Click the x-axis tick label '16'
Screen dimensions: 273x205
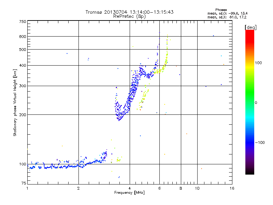pyautogui.click(x=232, y=188)
